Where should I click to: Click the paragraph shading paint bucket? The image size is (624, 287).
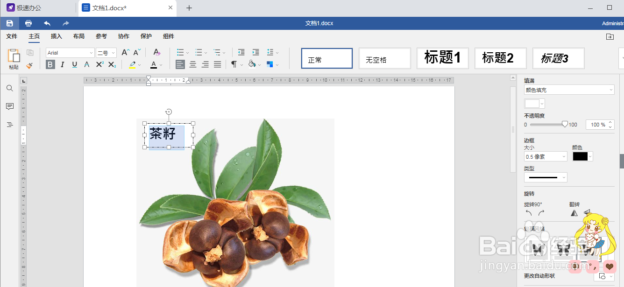click(252, 64)
